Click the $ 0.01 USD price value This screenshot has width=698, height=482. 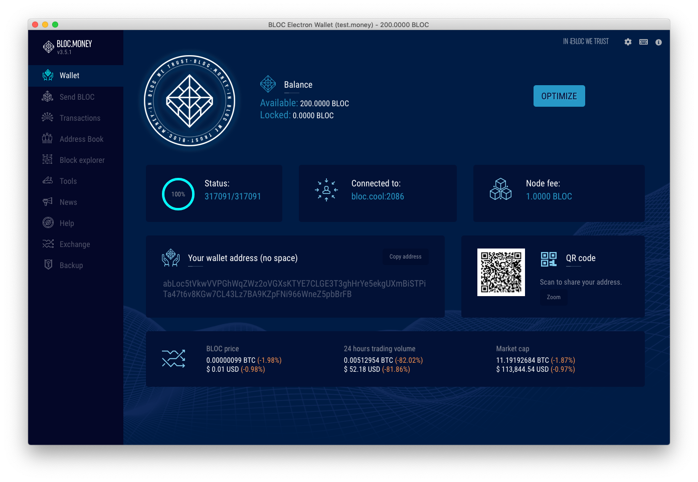(223, 369)
